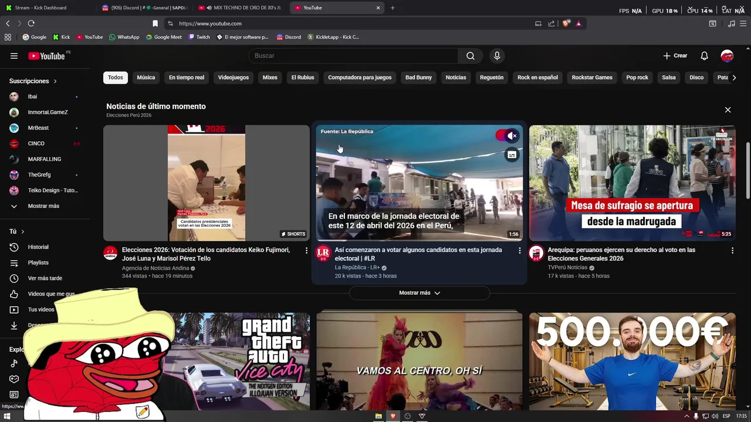Image resolution: width=751 pixels, height=422 pixels.
Task: Open Inmortal.GameZ subscription channel
Action: [x=45, y=112]
